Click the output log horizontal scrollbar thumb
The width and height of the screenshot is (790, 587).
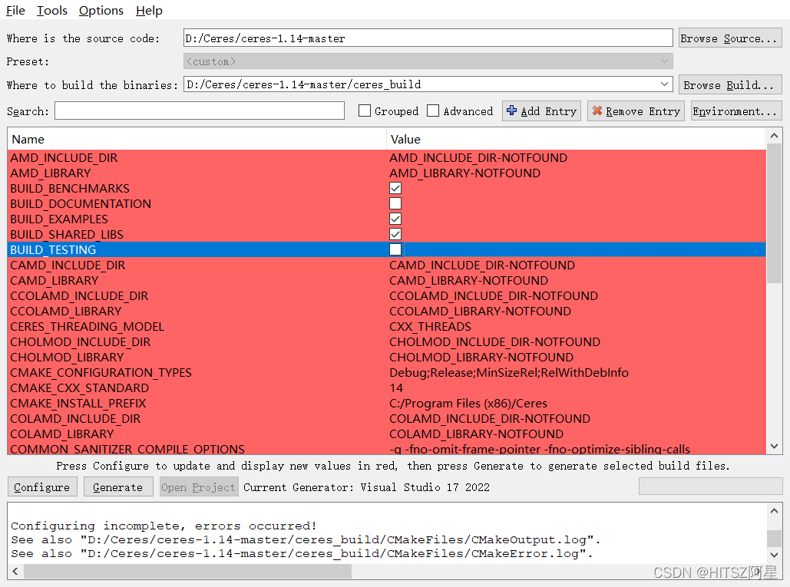point(187,572)
